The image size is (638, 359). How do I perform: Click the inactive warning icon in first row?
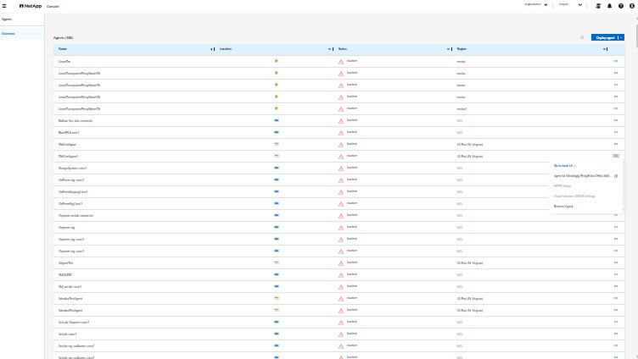pos(341,62)
